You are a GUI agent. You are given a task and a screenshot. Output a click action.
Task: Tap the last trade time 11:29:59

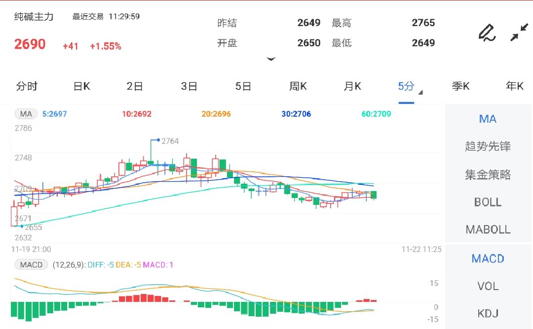point(124,16)
